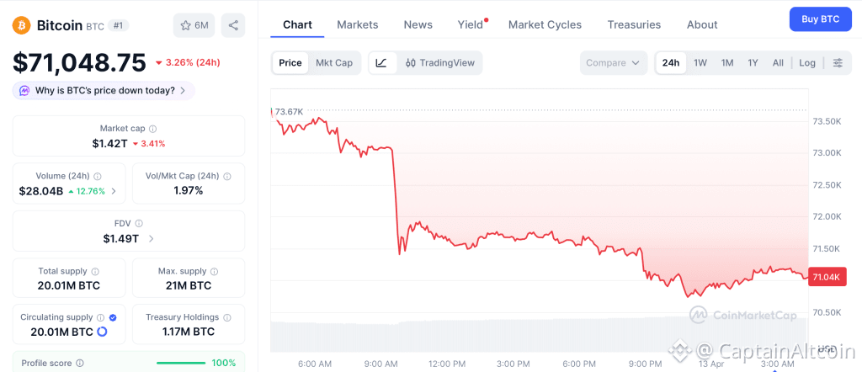Screen dimensions: 862x372
Task: Switch to TradingView chart mode
Action: pos(440,63)
